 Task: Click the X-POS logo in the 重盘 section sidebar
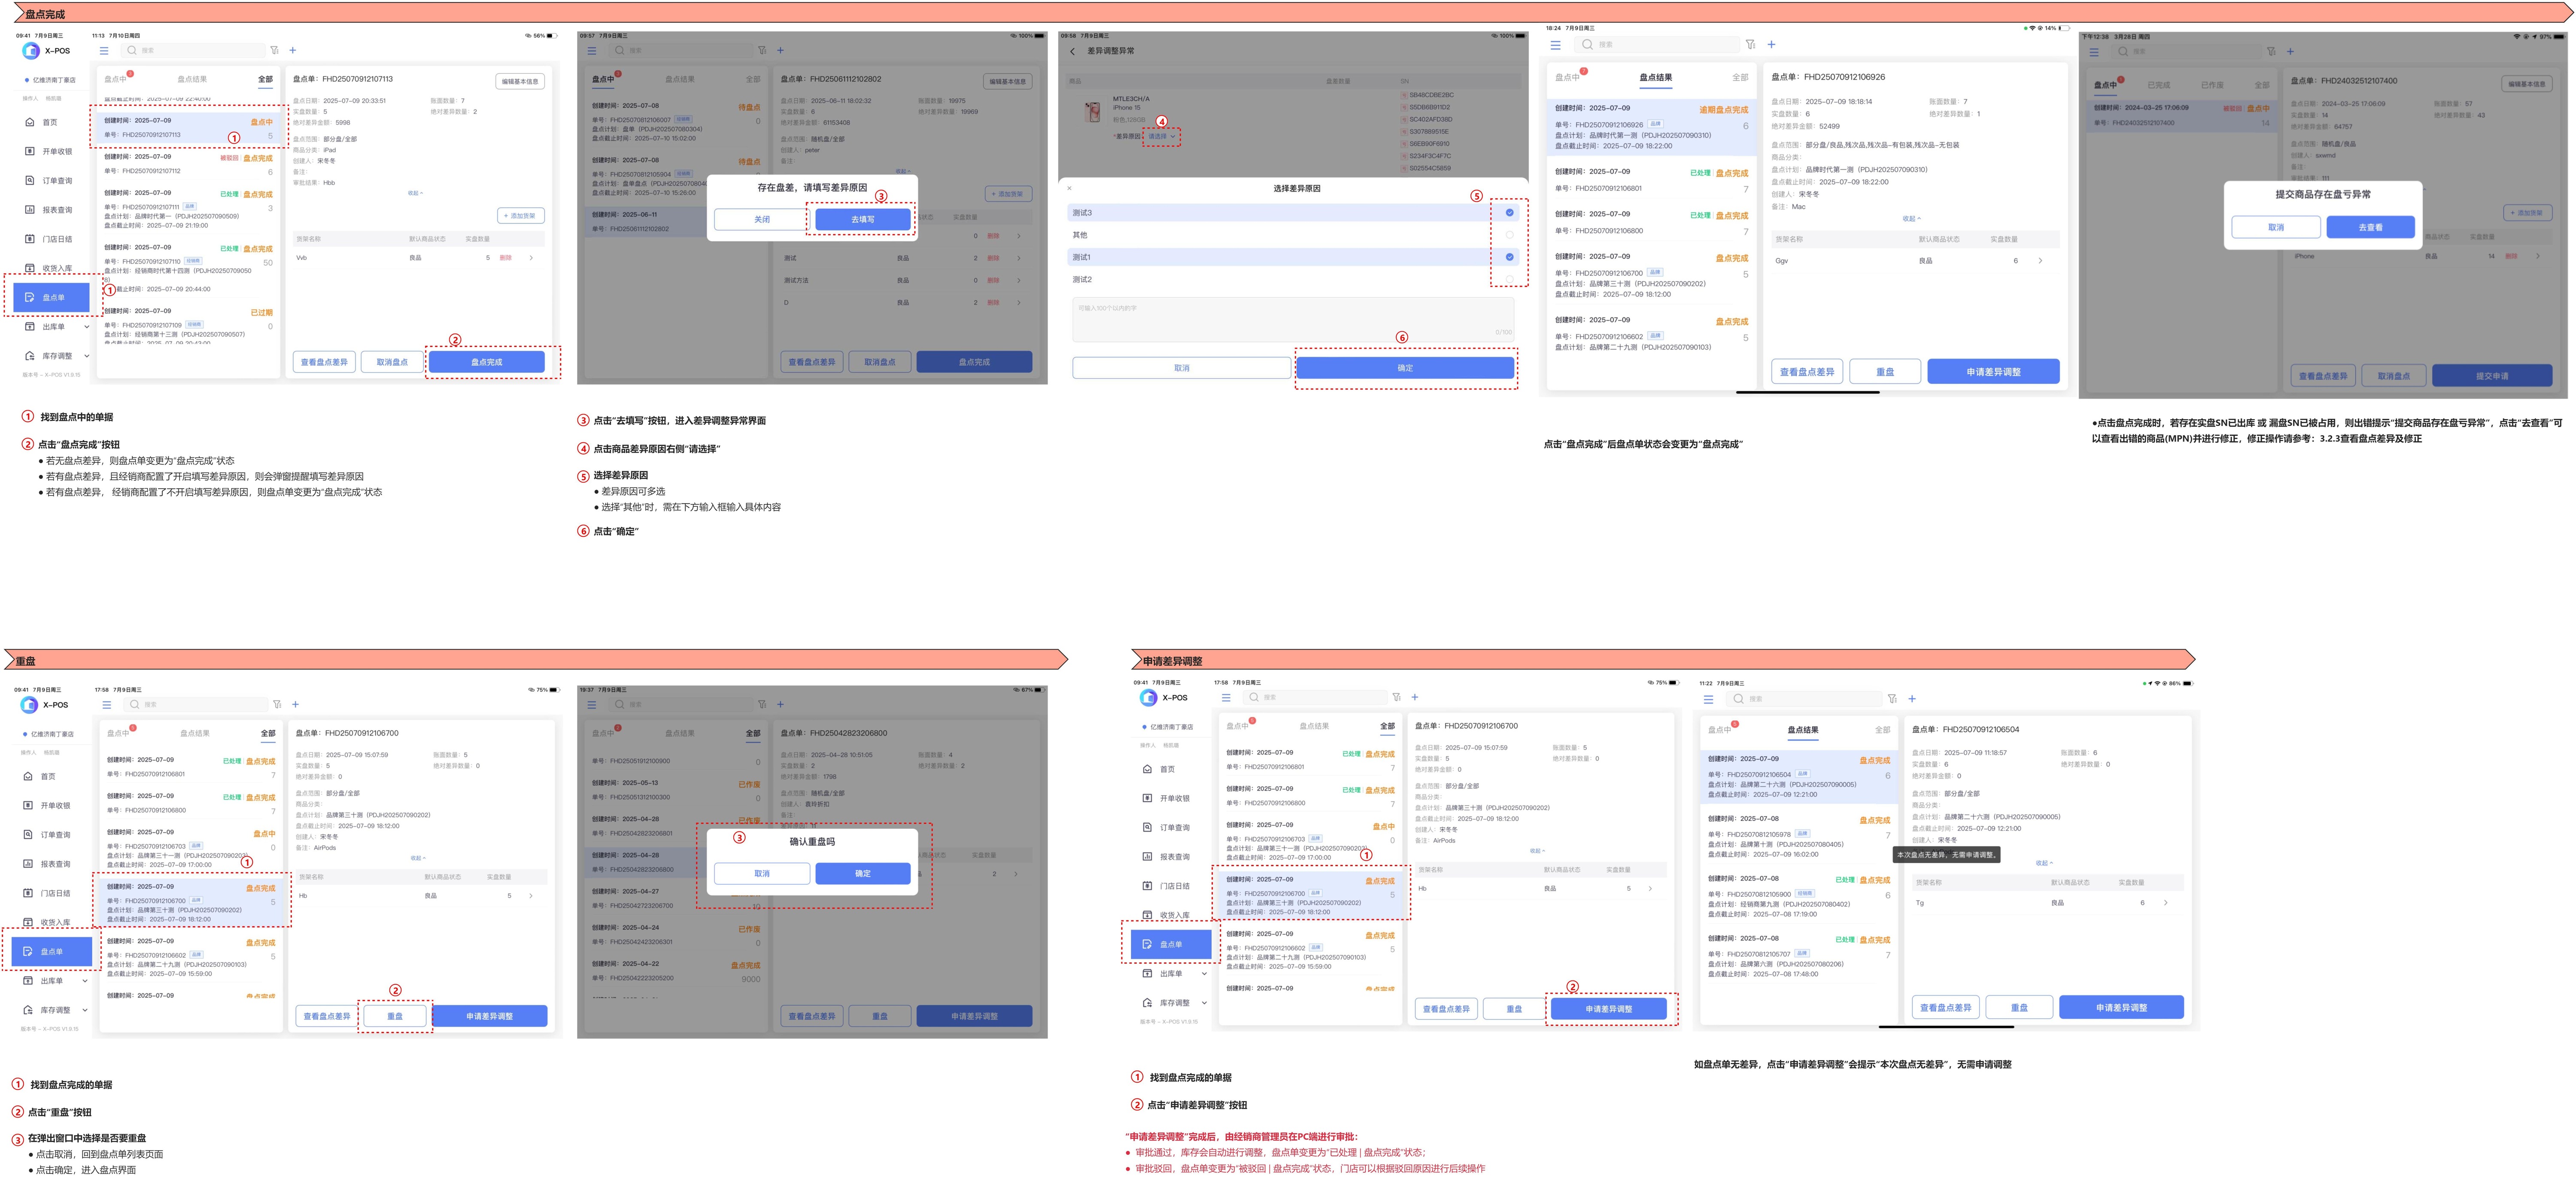pyautogui.click(x=29, y=705)
